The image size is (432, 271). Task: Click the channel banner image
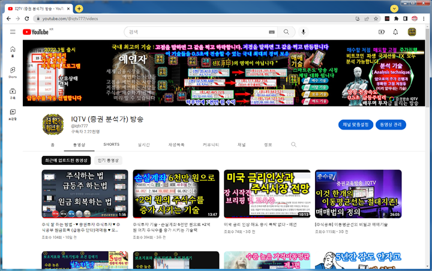pyautogui.click(x=224, y=73)
